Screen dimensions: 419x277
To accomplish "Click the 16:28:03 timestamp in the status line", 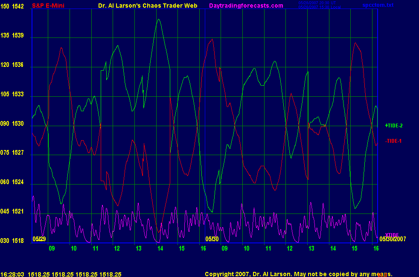I will pyautogui.click(x=12, y=274).
